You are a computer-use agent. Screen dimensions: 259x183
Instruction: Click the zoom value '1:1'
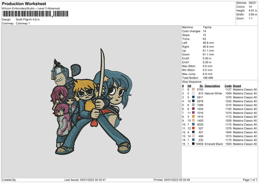point(250,18)
